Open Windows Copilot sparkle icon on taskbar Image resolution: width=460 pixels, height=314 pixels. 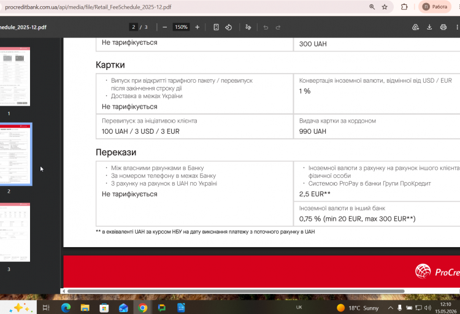pos(19,307)
